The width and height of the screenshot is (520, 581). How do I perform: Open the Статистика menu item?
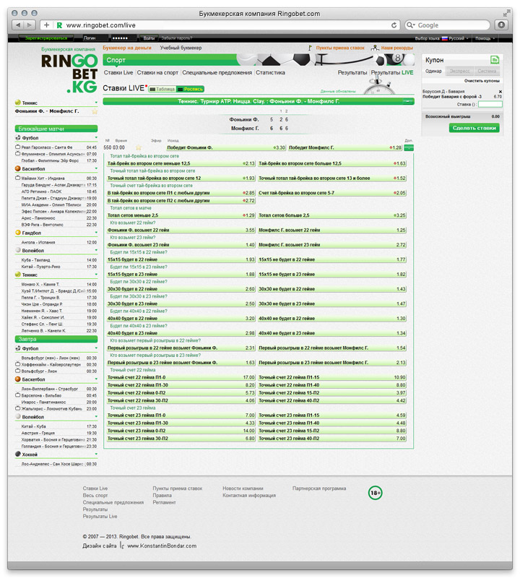270,72
